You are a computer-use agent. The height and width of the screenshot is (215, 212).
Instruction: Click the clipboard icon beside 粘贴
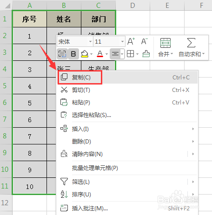[64, 102]
